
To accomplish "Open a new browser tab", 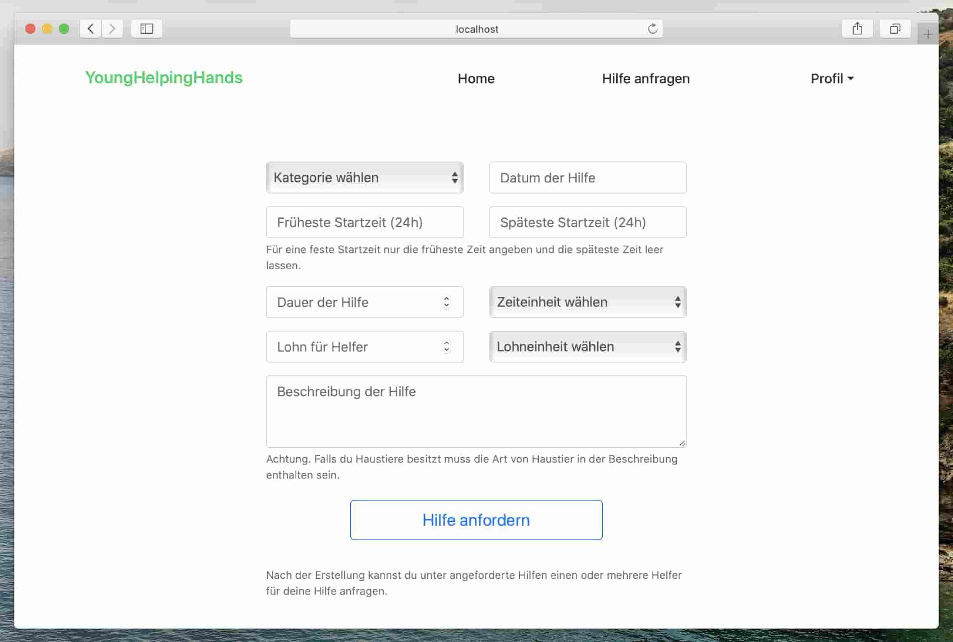I will click(x=928, y=33).
